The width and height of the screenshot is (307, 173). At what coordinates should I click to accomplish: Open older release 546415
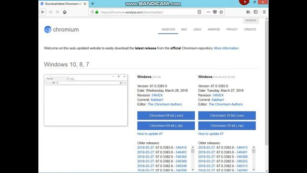coord(242,148)
